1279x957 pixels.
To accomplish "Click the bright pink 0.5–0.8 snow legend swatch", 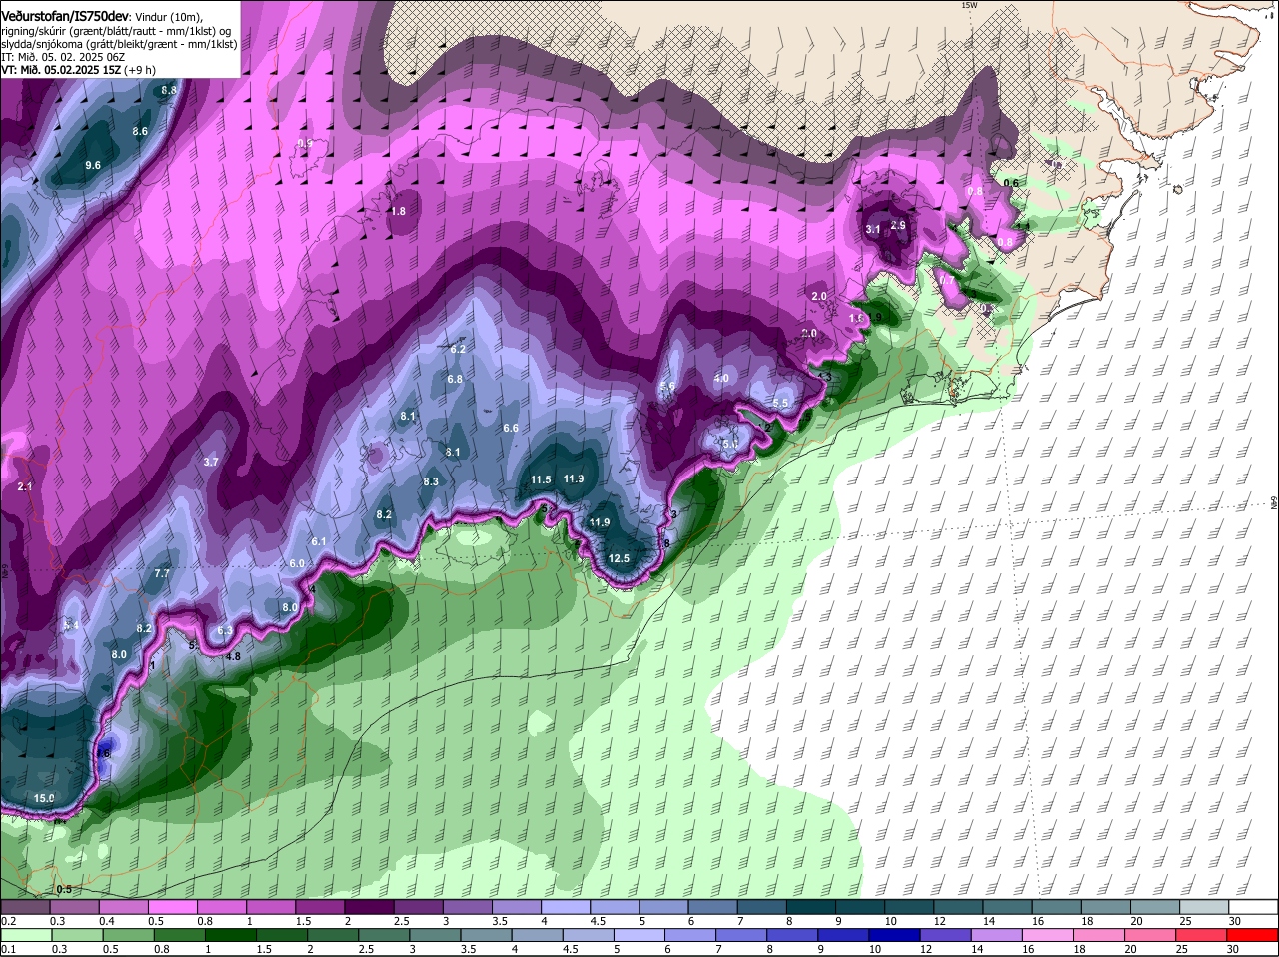I will tap(172, 906).
